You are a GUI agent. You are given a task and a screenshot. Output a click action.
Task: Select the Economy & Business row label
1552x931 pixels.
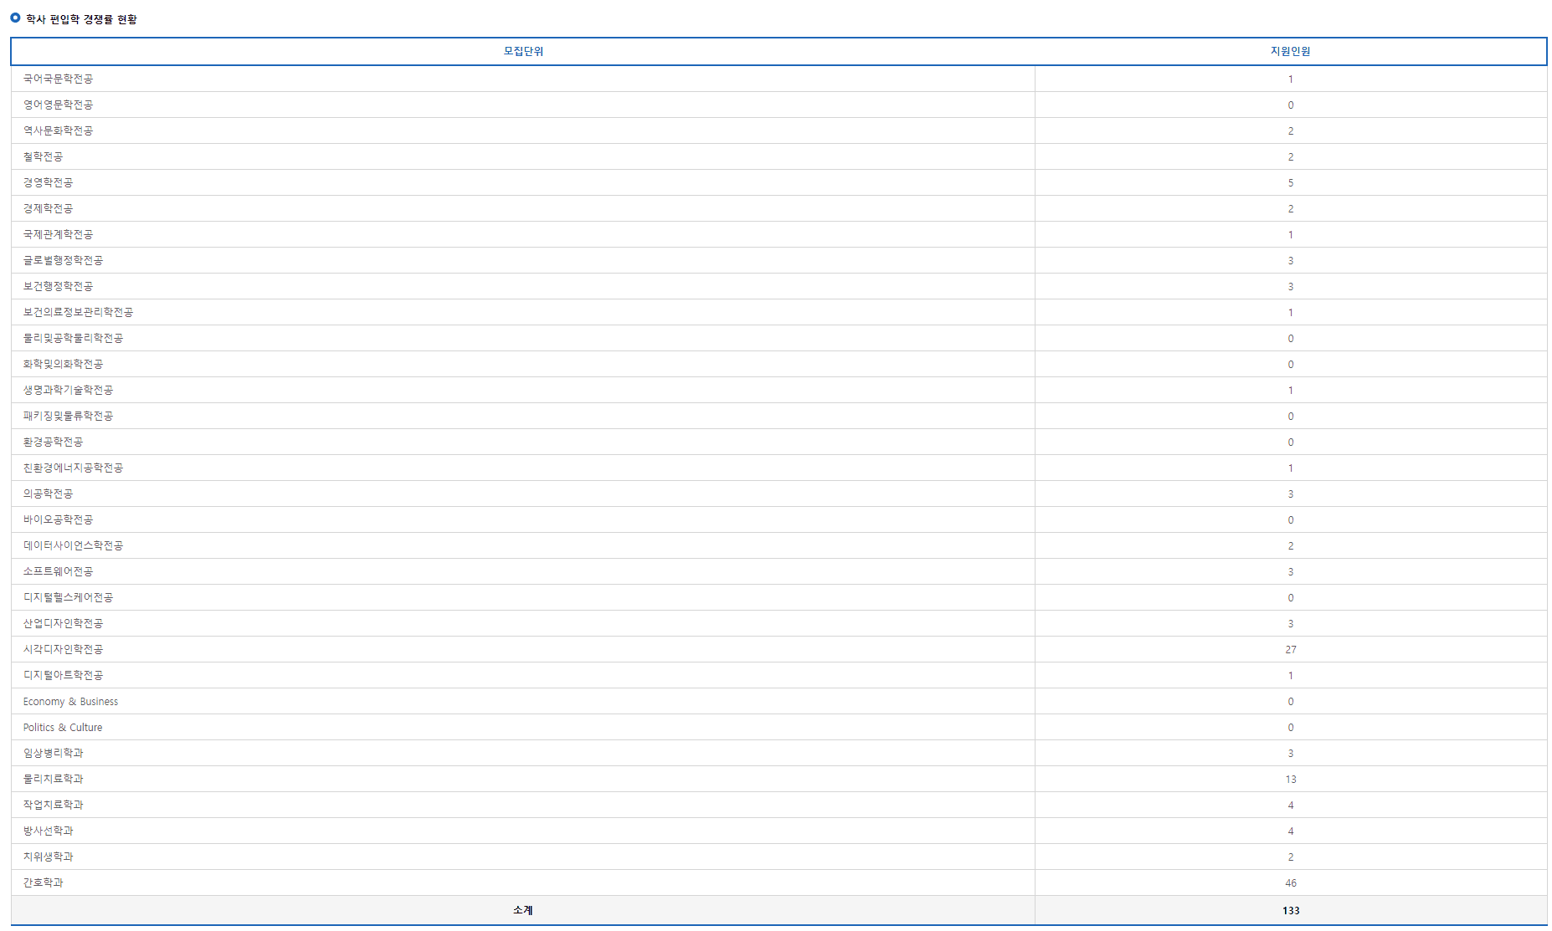coord(70,701)
